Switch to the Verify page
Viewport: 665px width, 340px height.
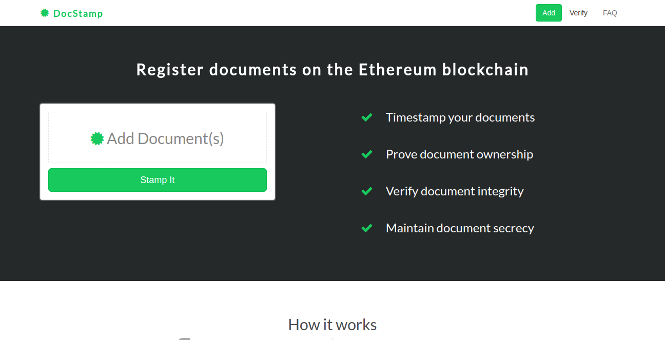[x=578, y=13]
